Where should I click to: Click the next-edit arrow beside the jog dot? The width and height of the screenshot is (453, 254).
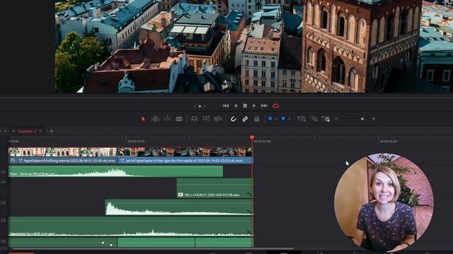coord(205,107)
